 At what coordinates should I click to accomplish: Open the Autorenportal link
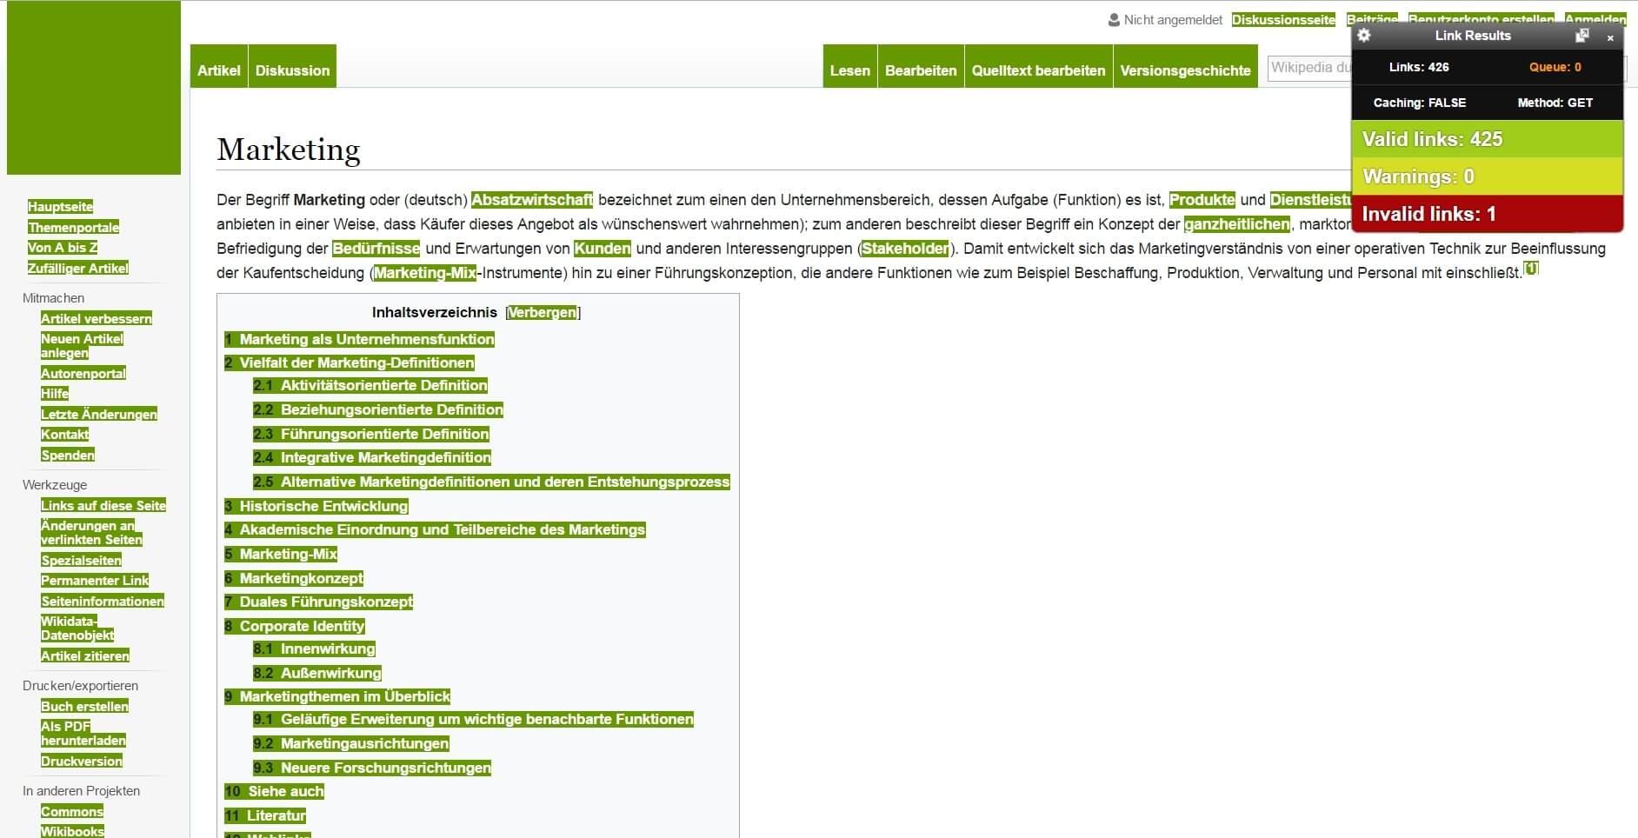click(x=83, y=373)
